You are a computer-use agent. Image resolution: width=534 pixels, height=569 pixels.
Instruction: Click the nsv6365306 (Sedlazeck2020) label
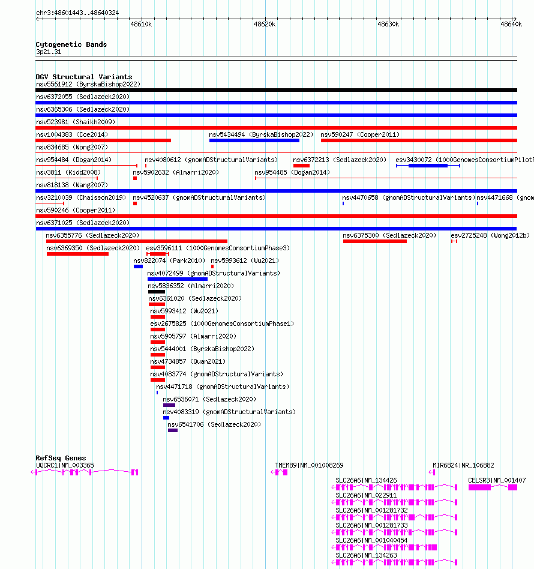(x=83, y=109)
